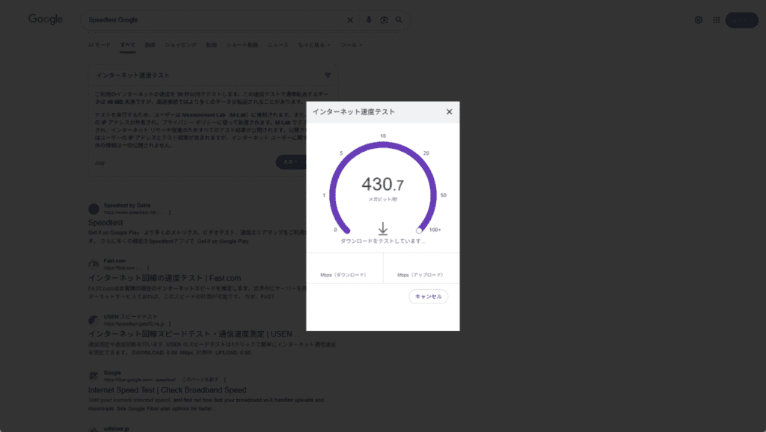Click the download arrow icon under the gauge
Image resolution: width=766 pixels, height=432 pixels.
pyautogui.click(x=382, y=229)
